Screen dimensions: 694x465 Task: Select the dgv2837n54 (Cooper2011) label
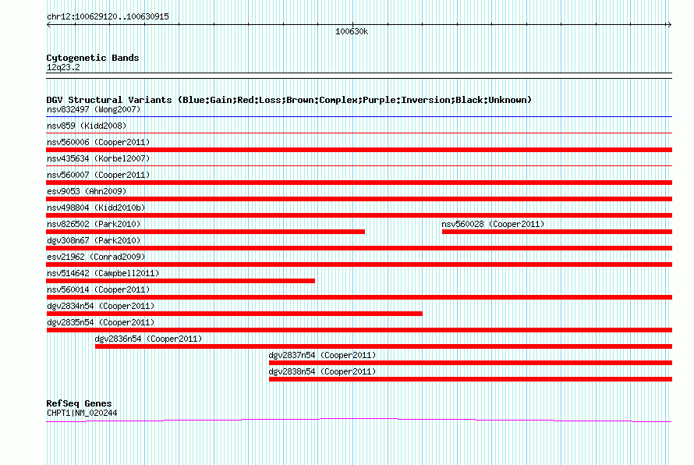[322, 355]
